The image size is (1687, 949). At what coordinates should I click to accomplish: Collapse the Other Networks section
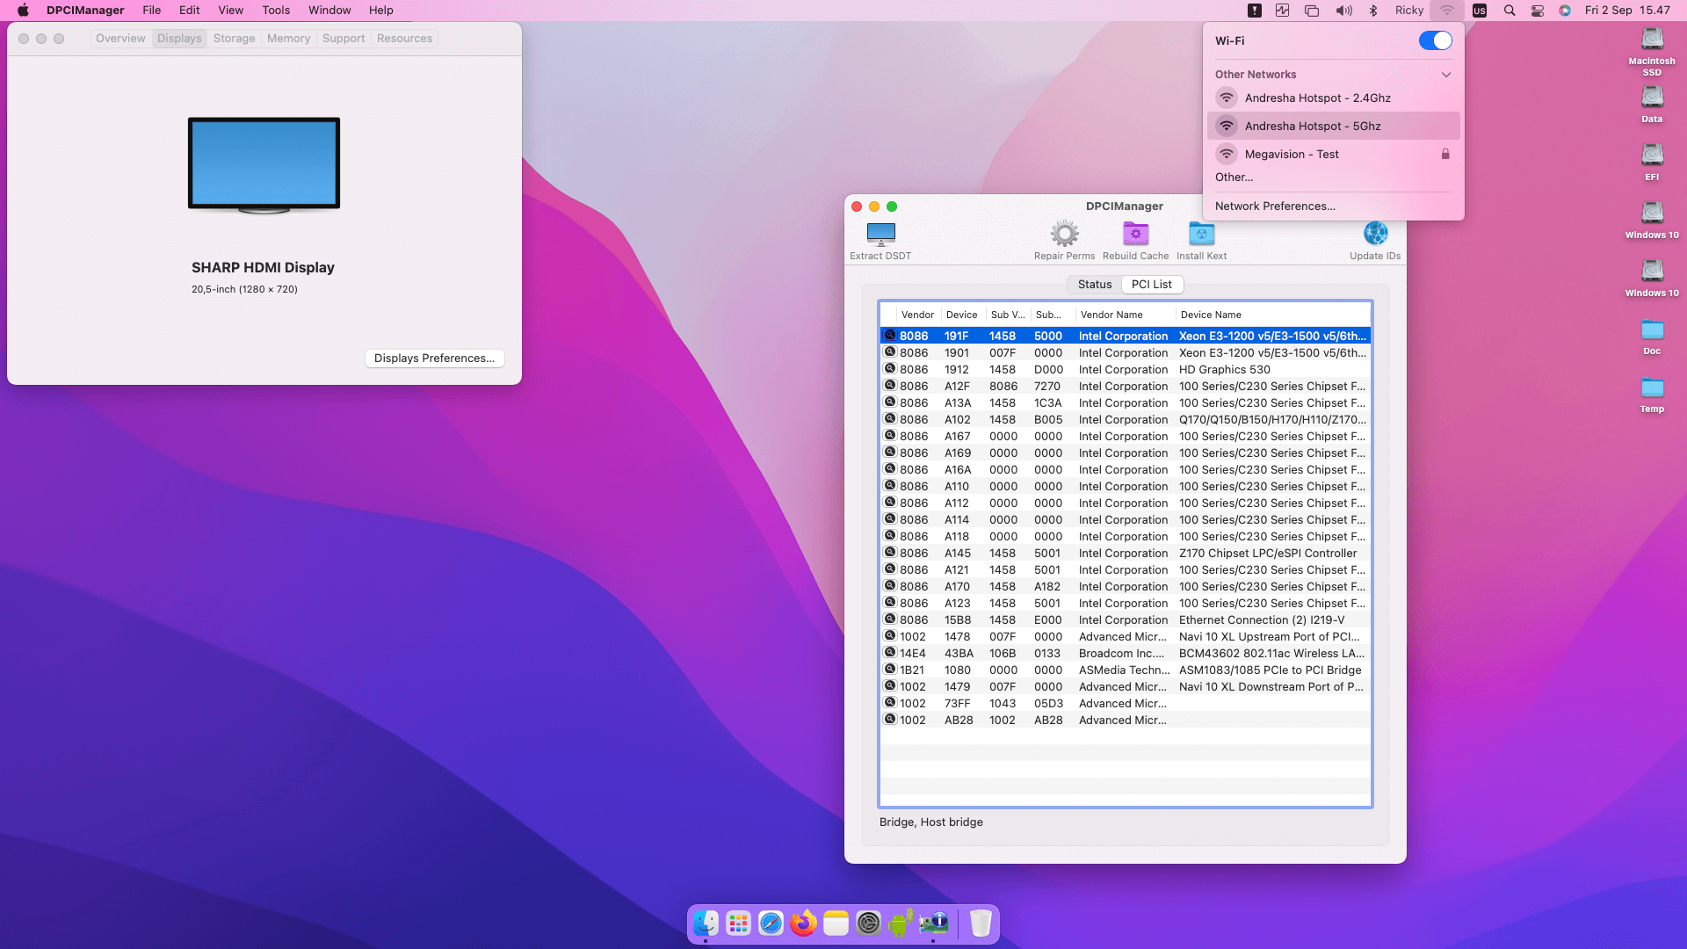point(1445,75)
